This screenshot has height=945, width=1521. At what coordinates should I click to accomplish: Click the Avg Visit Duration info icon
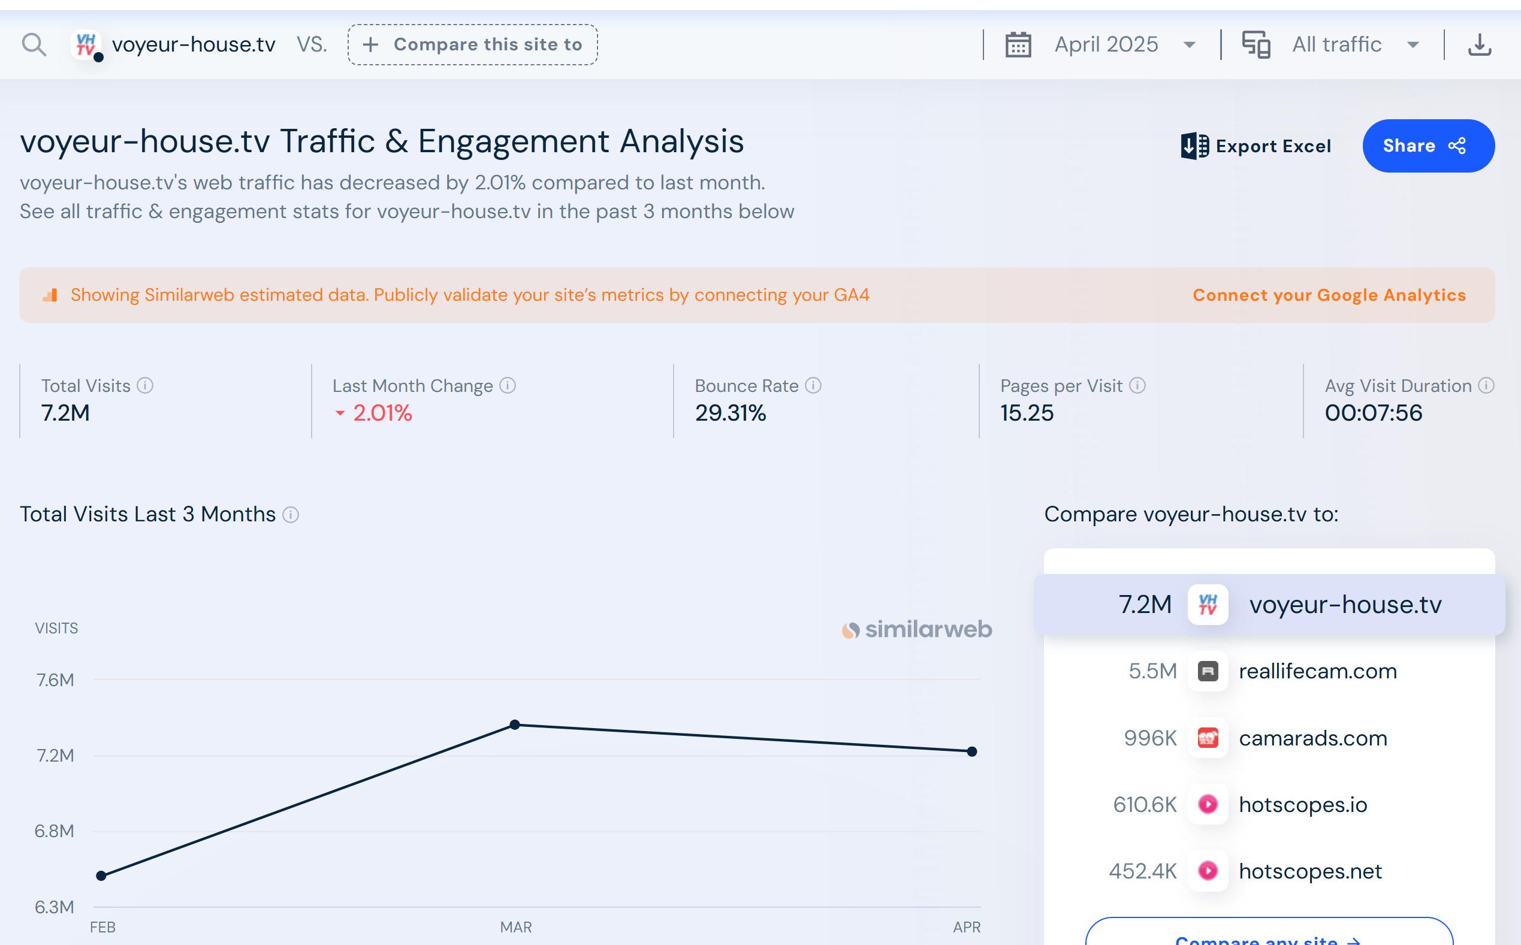pos(1486,386)
